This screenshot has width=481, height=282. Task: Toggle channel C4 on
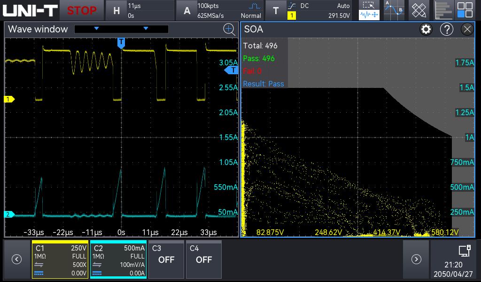coord(203,259)
